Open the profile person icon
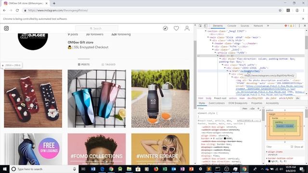Image resolution: width=308 pixels, height=173 pixels. [187, 28]
